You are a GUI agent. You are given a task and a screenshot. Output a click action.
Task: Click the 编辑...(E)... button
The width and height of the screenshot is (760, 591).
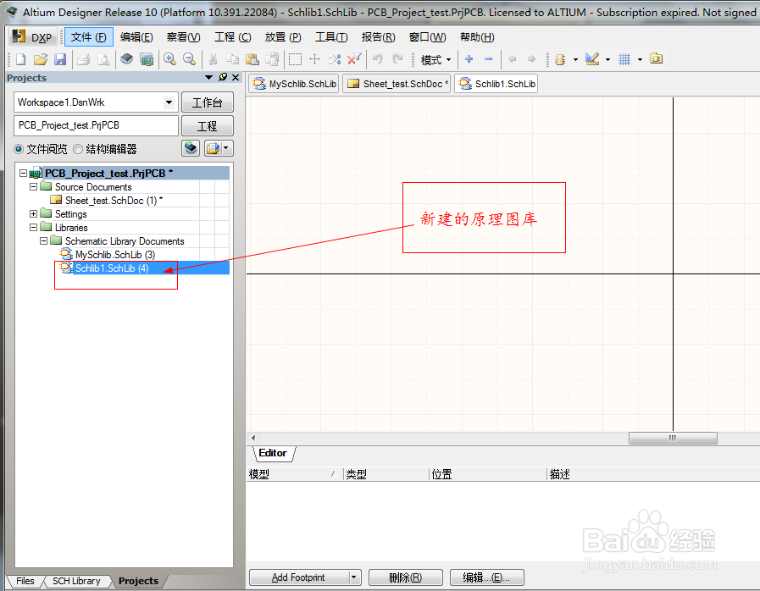(486, 577)
